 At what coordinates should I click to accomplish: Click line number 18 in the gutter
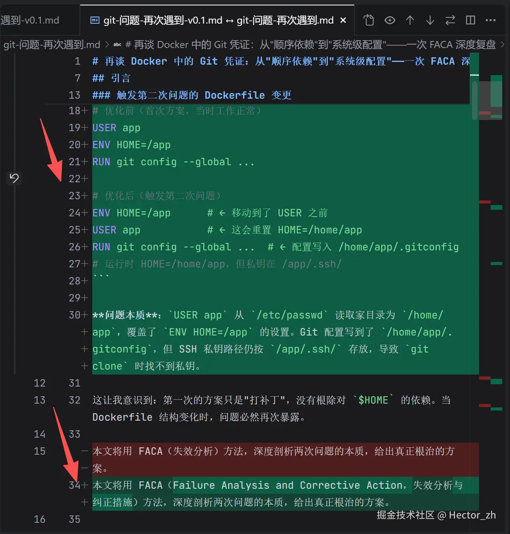point(74,111)
